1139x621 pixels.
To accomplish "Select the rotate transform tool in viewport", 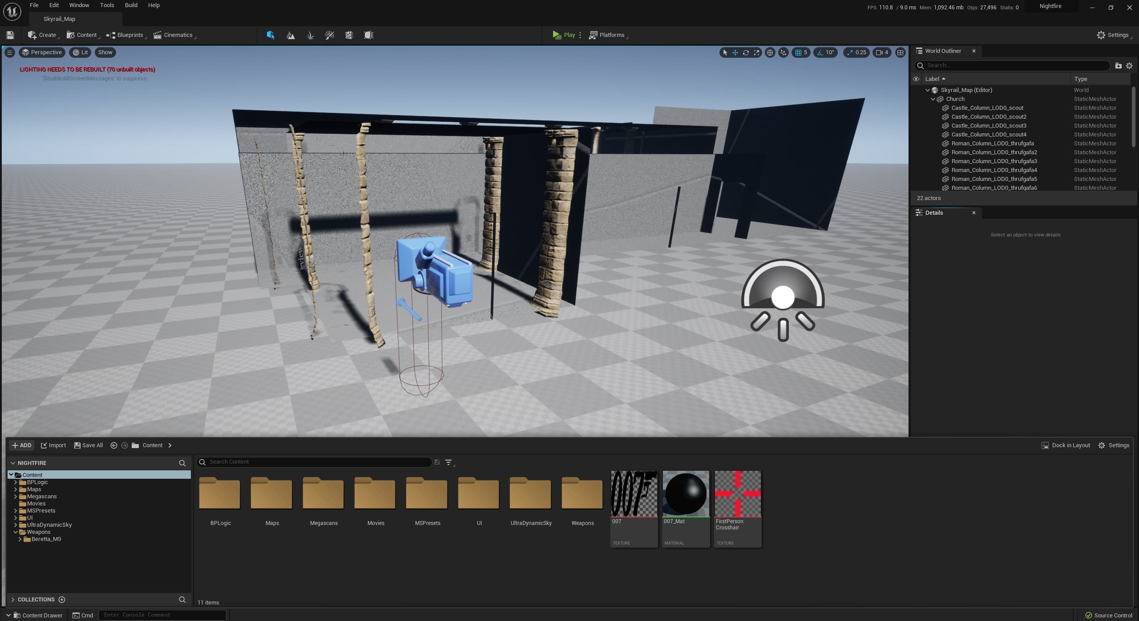I will click(746, 52).
